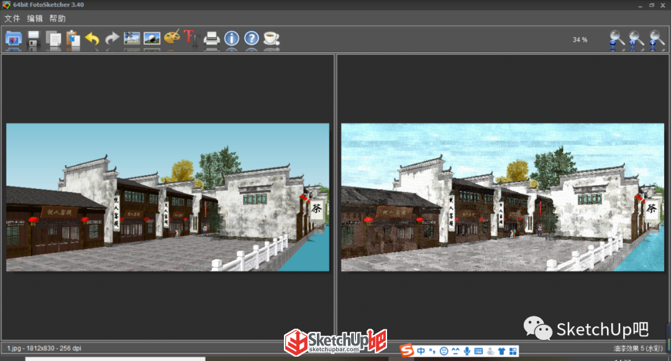Zoom out with the minus magnifier
The height and width of the screenshot is (361, 671).
(x=617, y=40)
